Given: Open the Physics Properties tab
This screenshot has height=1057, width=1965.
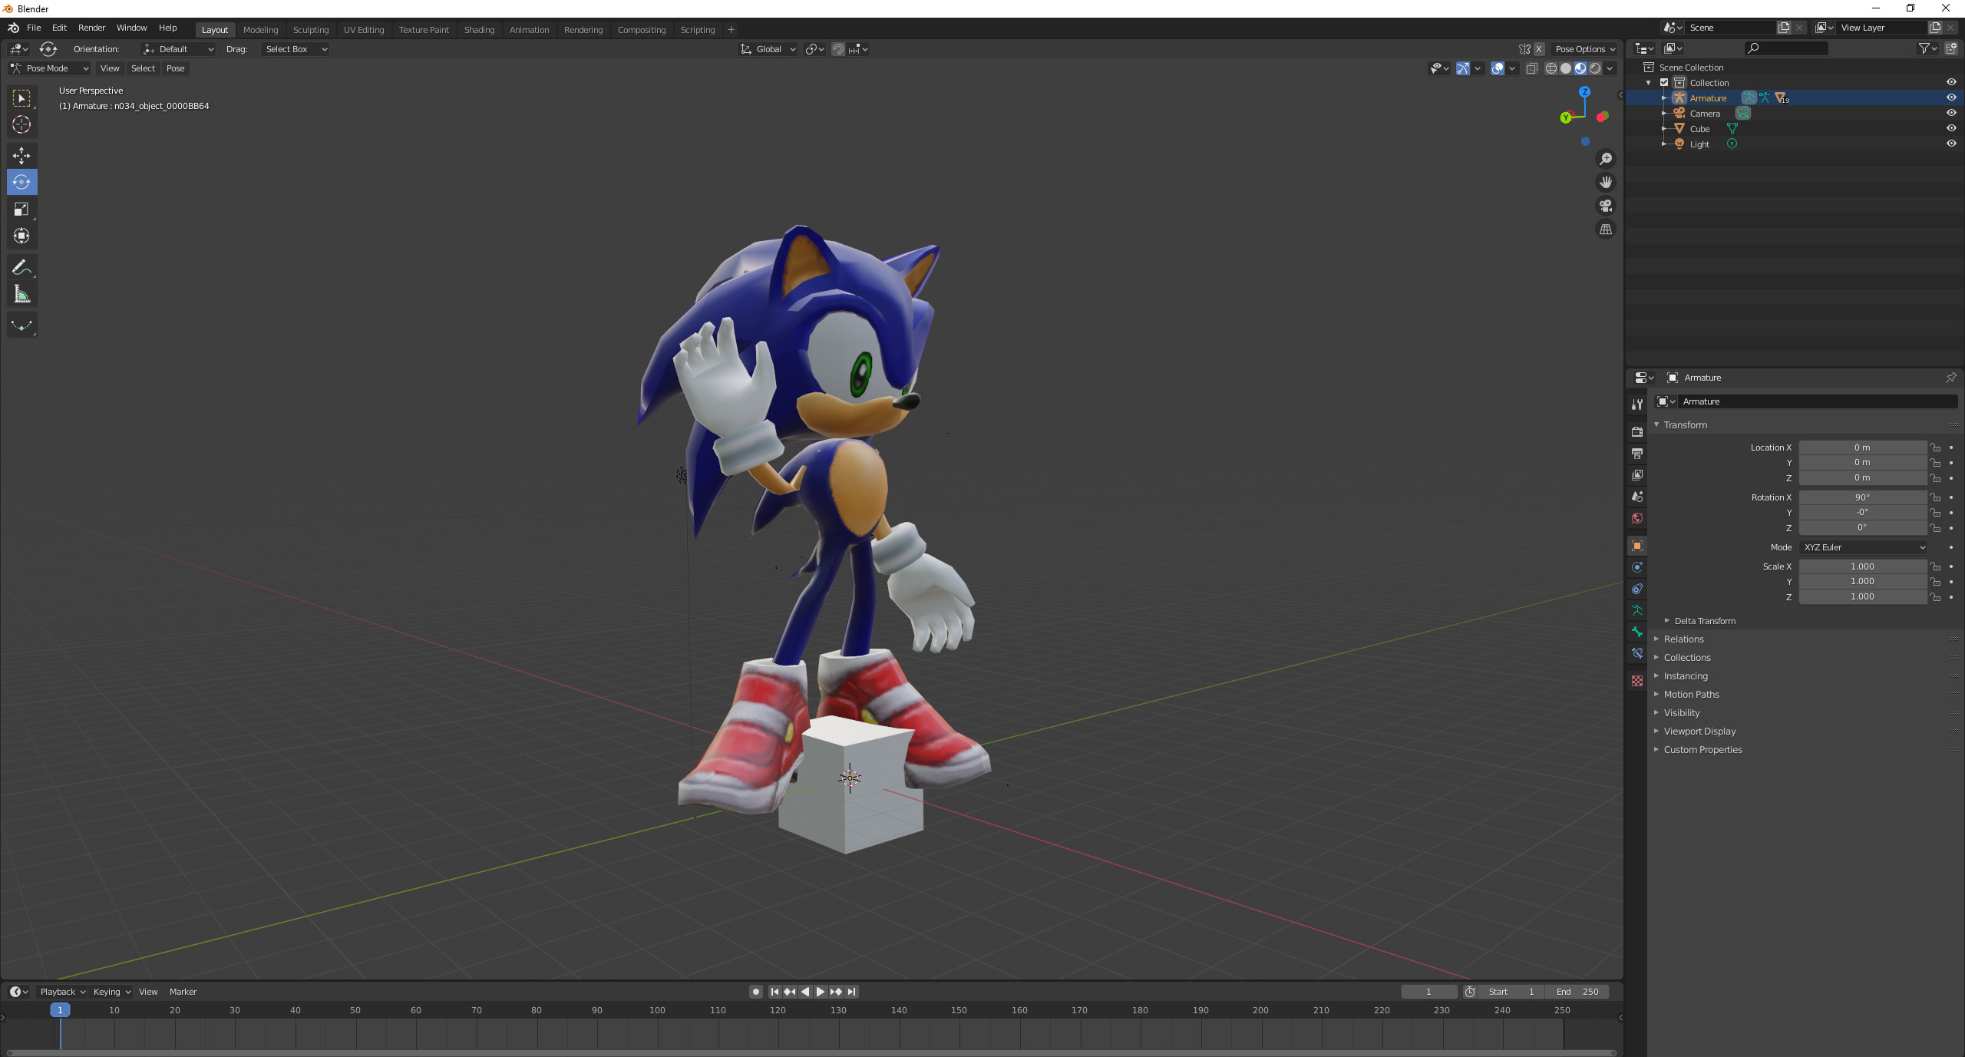Looking at the screenshot, I should 1637,567.
